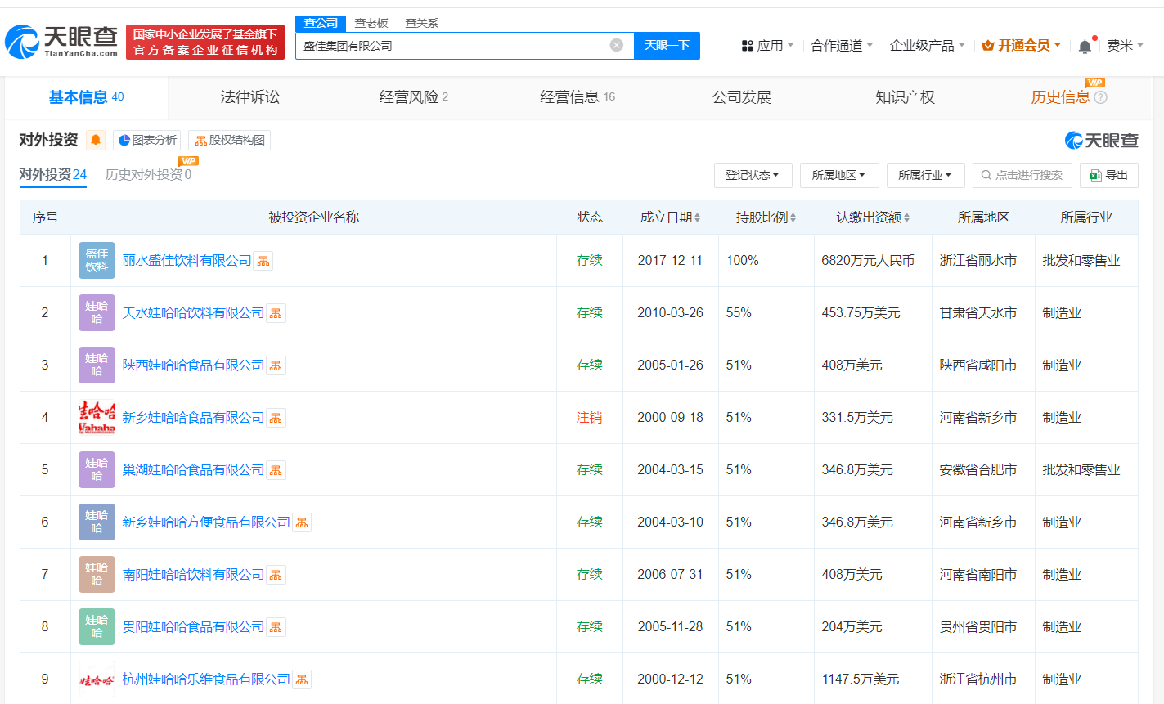Select the 查公司 search tab
This screenshot has width=1164, height=704.
point(321,23)
